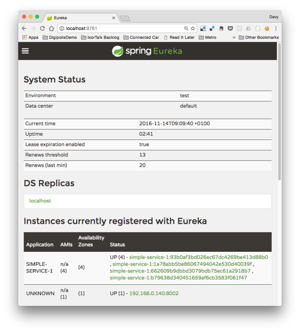Click the site information icon in address bar
Image resolution: width=300 pixels, height=332 pixels.
(62, 28)
